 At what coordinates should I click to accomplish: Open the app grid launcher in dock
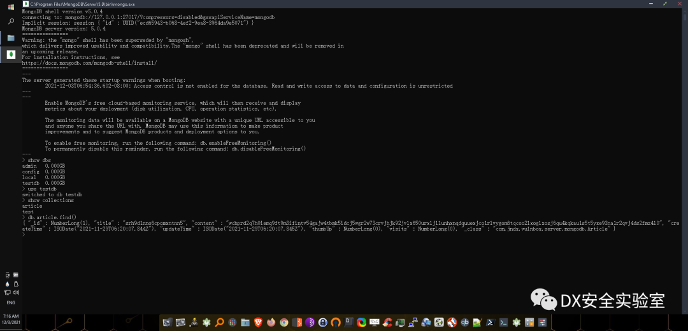click(233, 323)
